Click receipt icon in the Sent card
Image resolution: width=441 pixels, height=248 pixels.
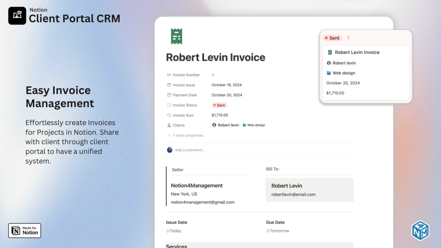click(330, 52)
